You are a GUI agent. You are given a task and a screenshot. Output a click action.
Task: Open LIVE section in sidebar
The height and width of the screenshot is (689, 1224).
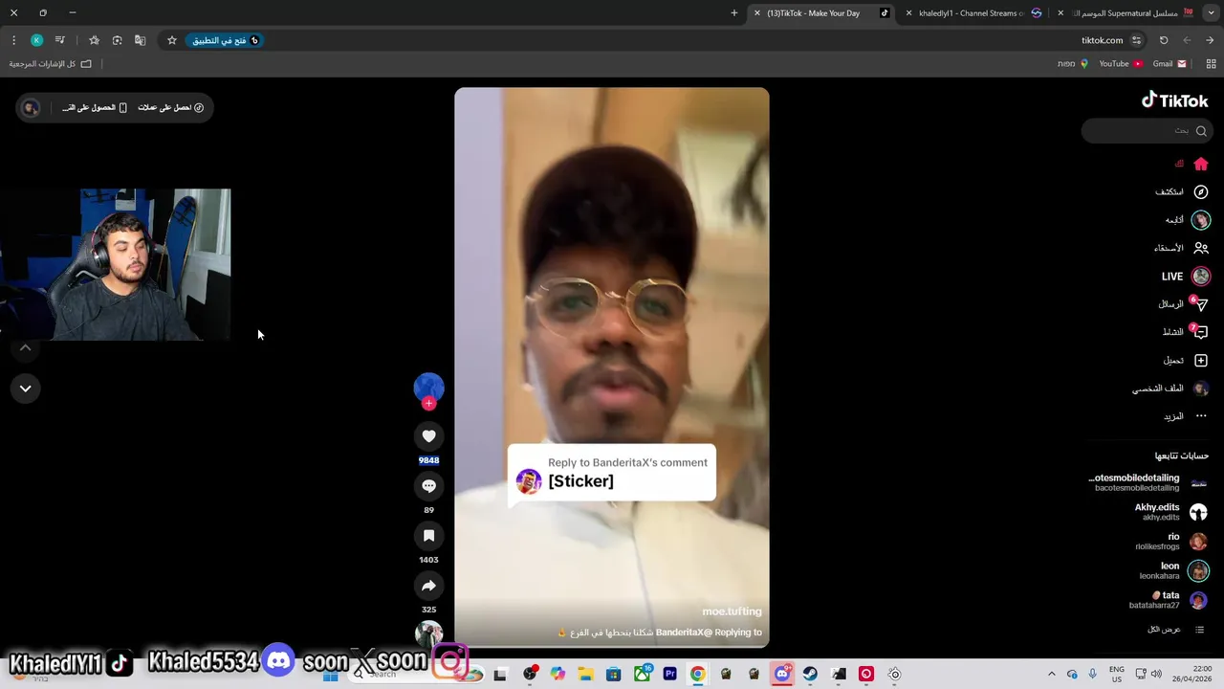click(1184, 276)
